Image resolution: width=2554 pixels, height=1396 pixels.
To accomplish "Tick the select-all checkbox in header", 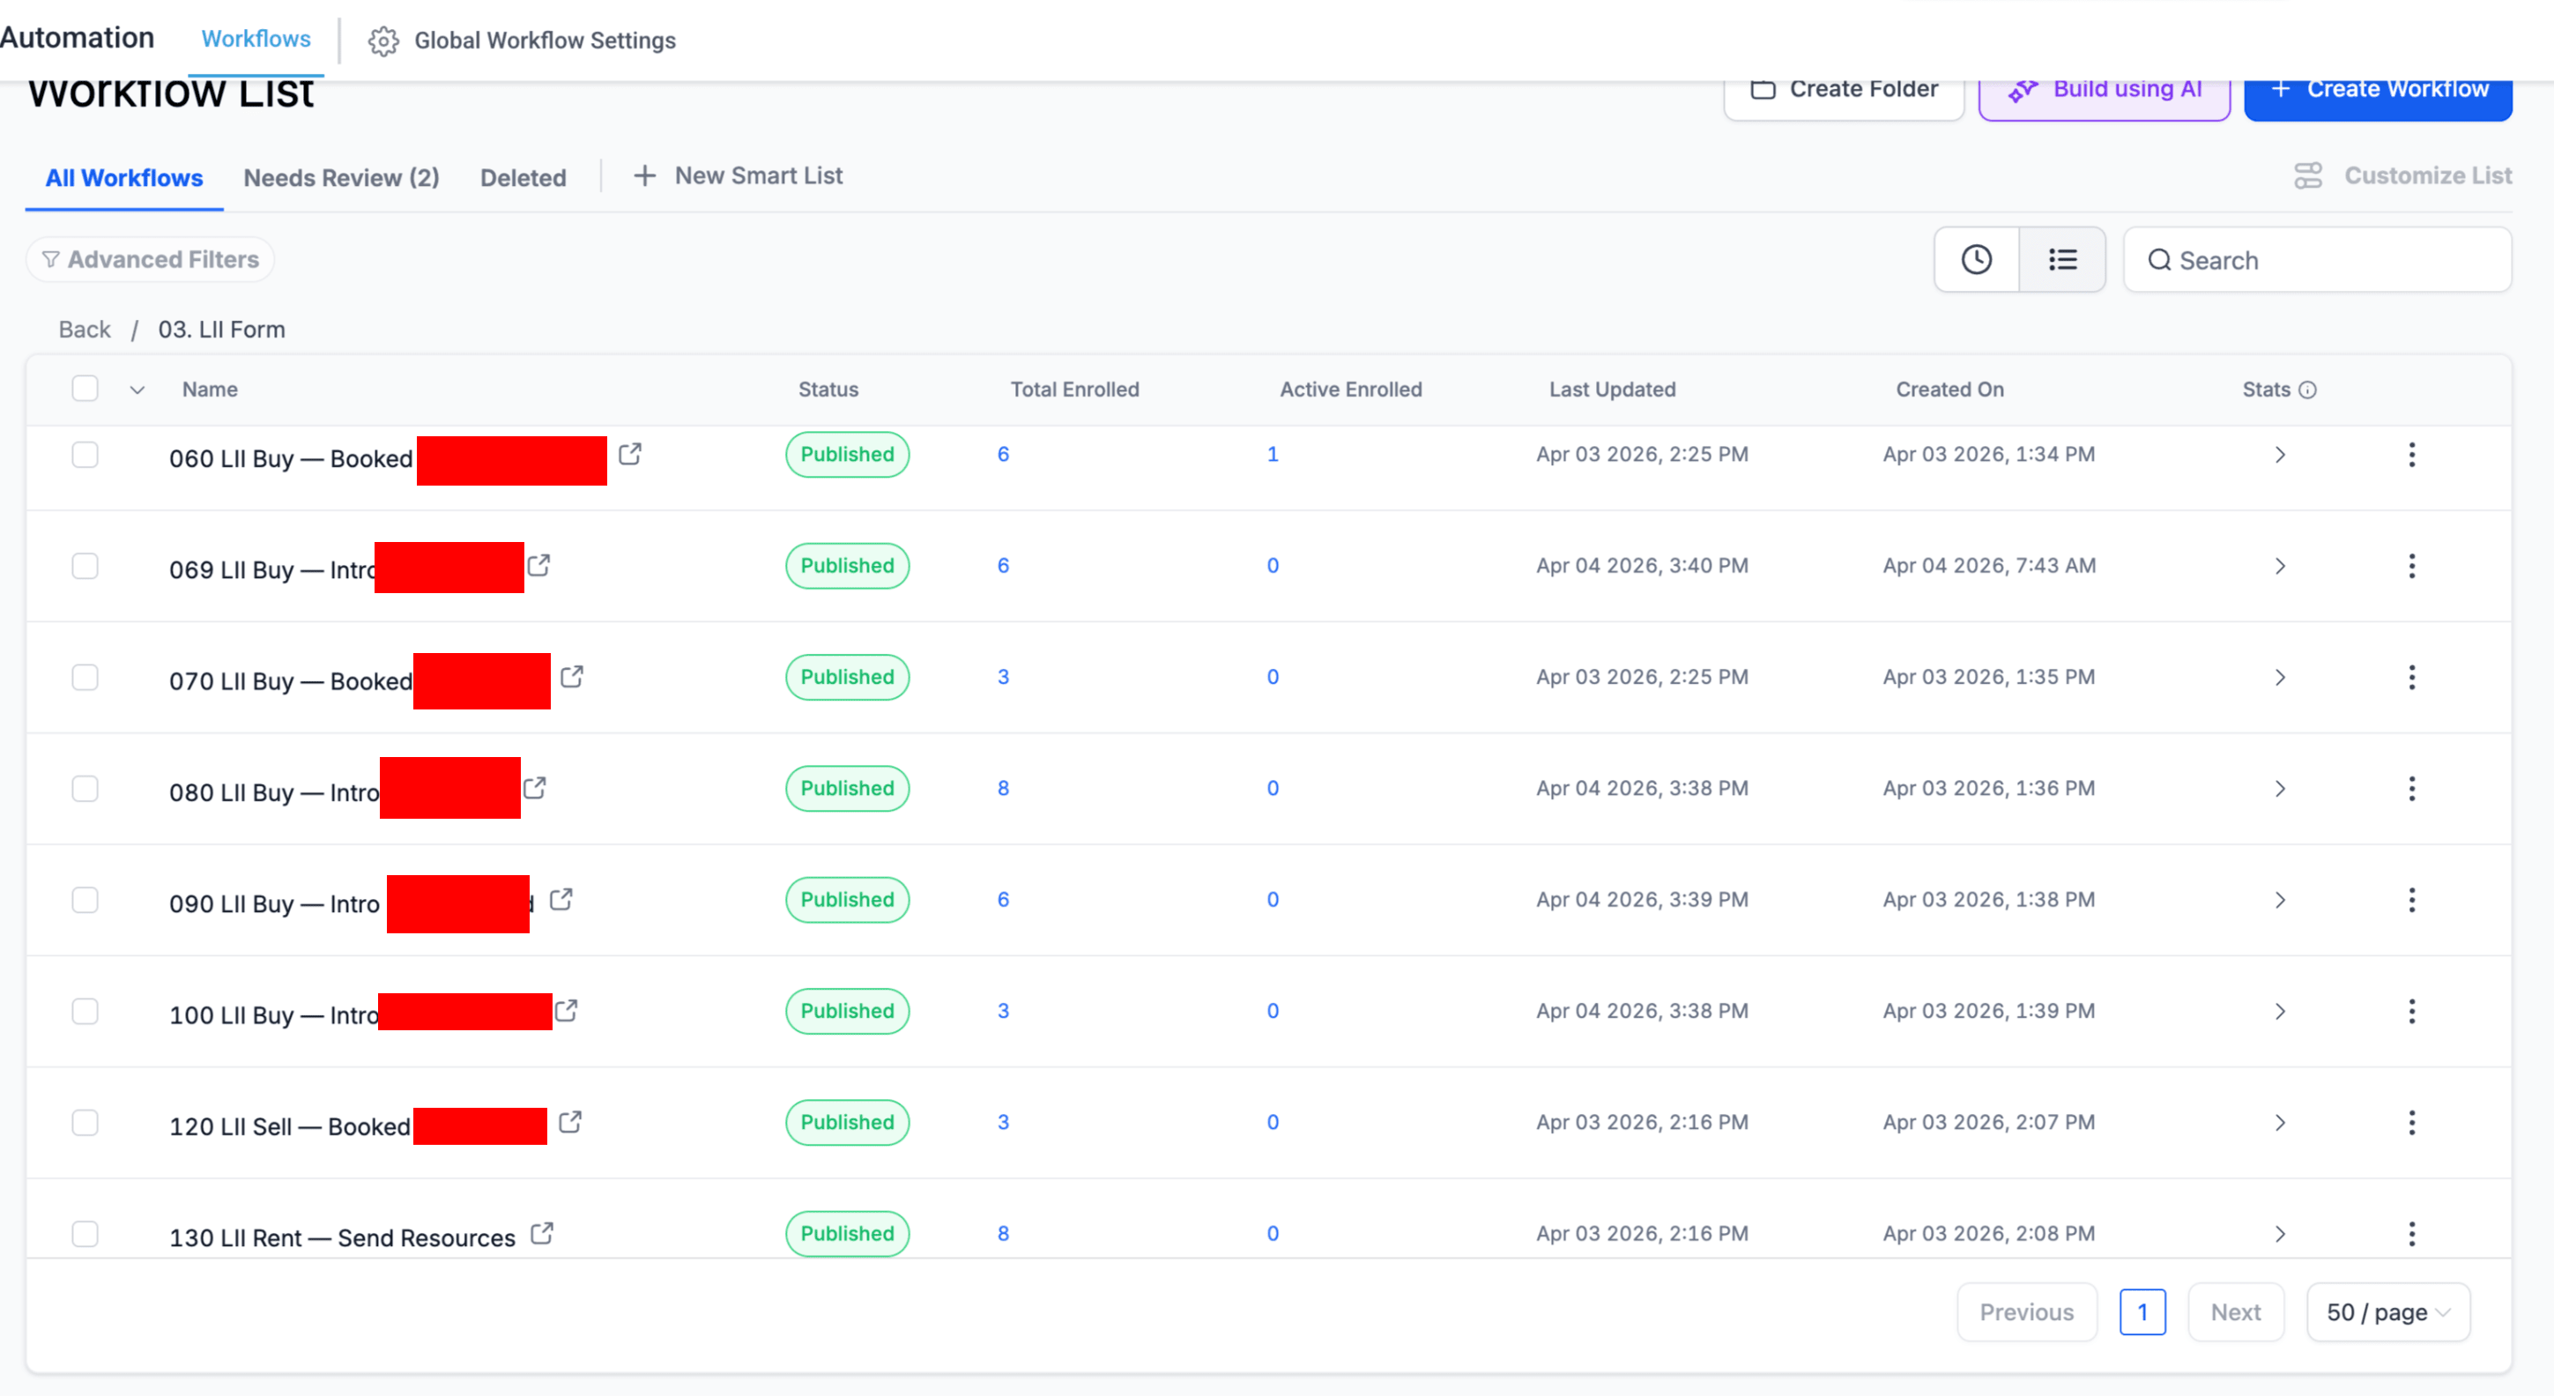I will [85, 388].
